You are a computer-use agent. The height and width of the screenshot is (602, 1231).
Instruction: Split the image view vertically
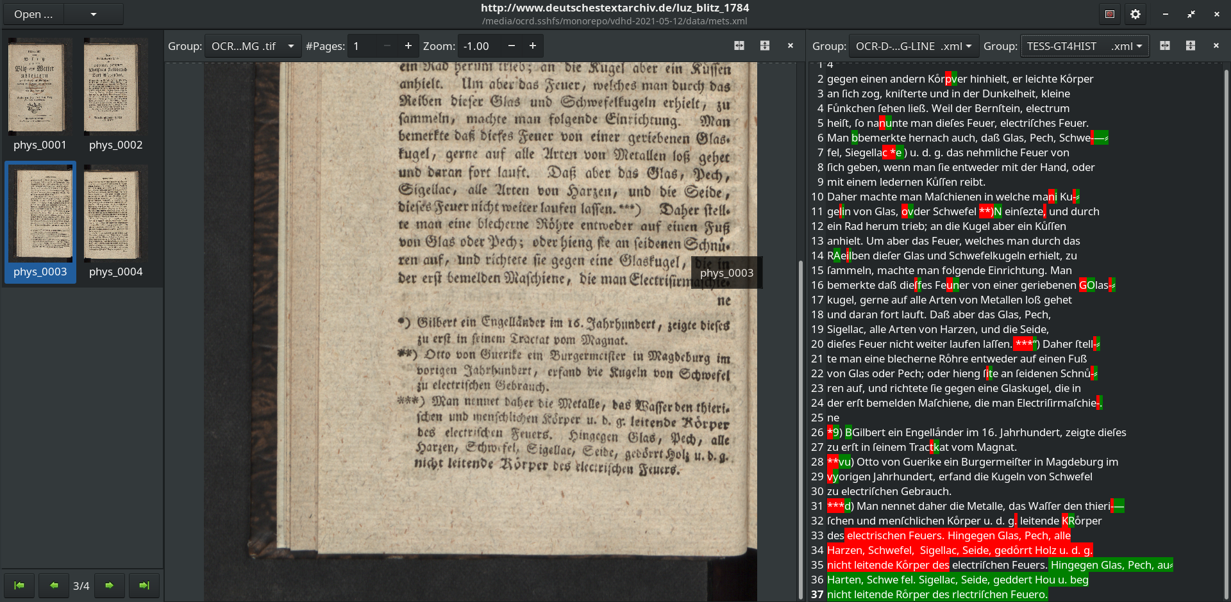[x=765, y=46]
